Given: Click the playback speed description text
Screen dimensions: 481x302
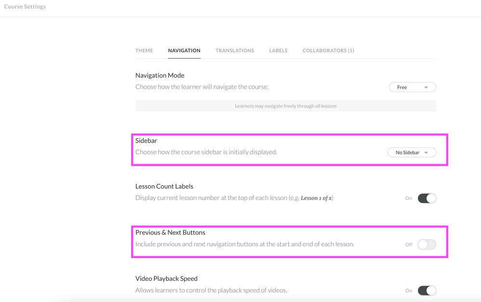Looking at the screenshot, I should click(x=211, y=290).
